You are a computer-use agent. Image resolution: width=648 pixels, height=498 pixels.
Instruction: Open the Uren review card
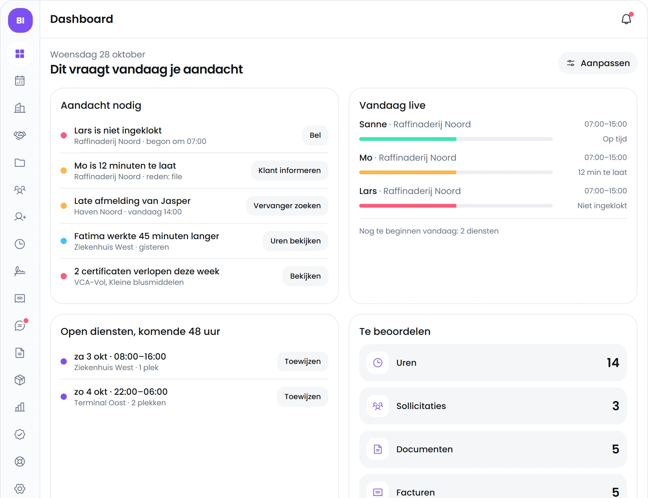(x=493, y=363)
